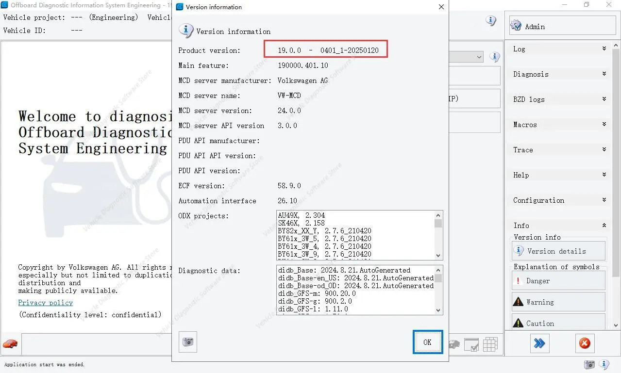
Task: Click ECF version value 58.9.0
Action: tap(289, 186)
